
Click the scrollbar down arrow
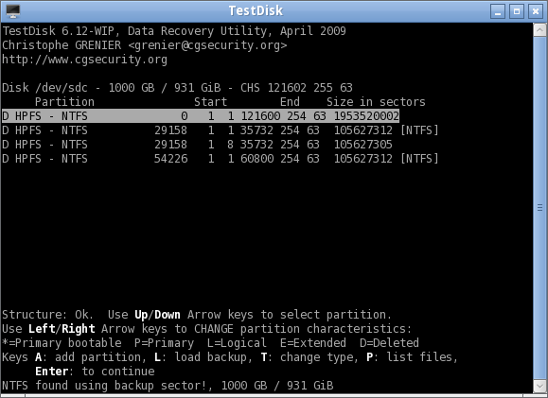pyautogui.click(x=539, y=386)
